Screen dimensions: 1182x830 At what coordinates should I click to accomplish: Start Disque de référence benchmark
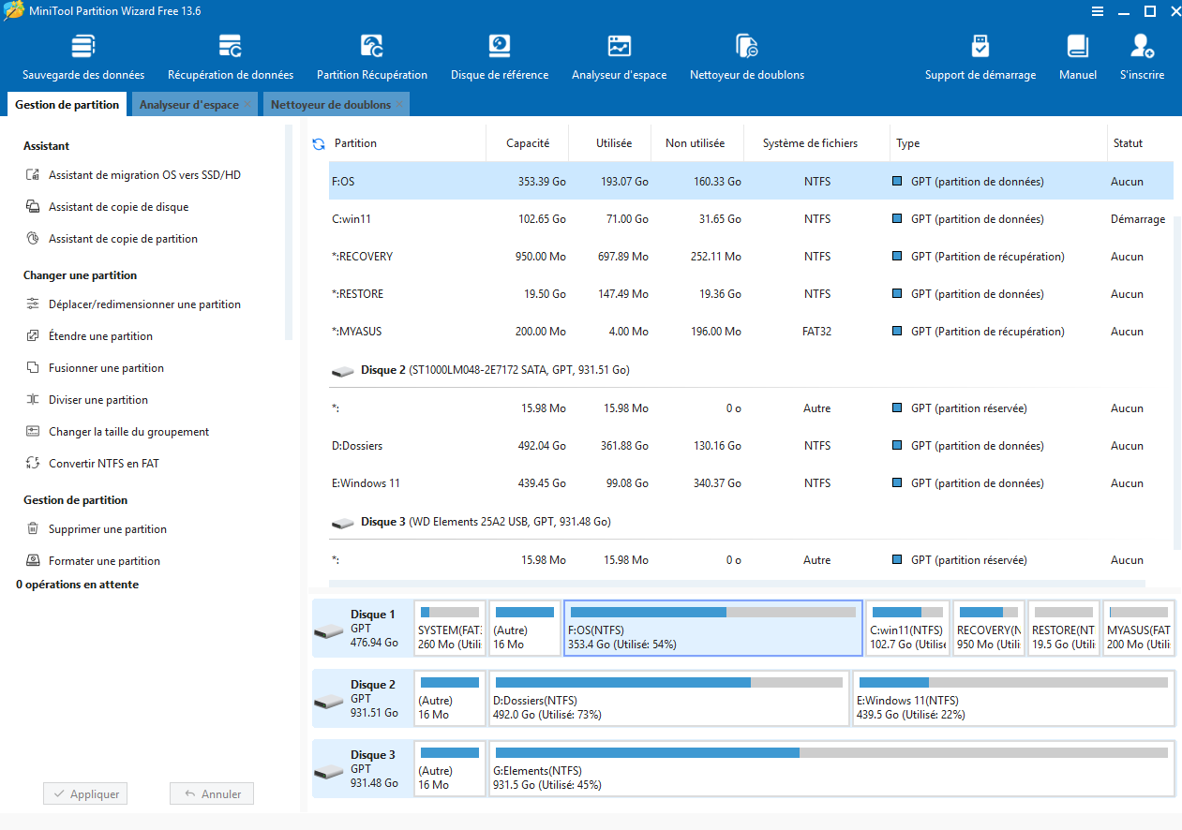coord(499,57)
